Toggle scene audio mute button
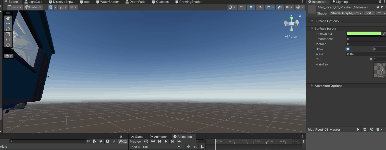The image size is (386, 150). tap(260, 7)
